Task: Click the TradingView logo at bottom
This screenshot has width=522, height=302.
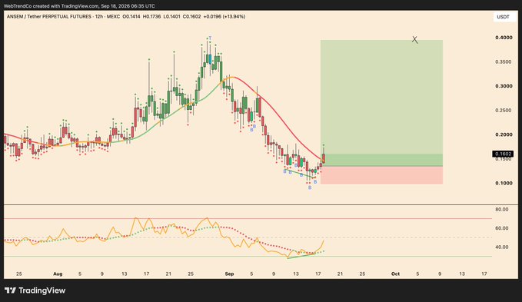Action: point(35,290)
